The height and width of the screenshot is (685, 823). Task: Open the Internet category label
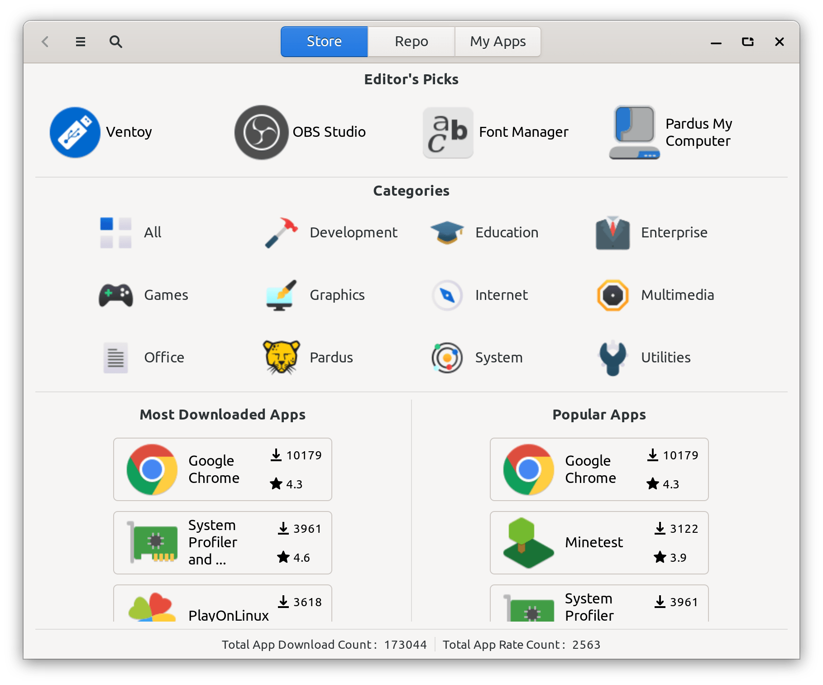click(502, 295)
